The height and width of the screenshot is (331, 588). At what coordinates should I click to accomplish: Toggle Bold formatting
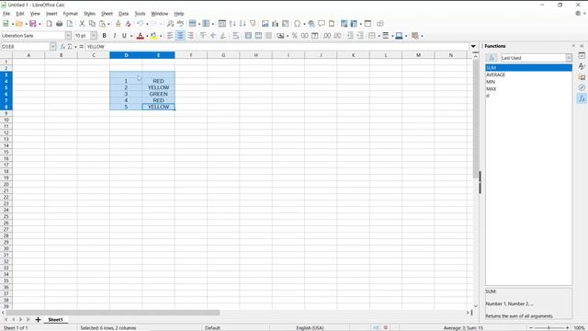(x=104, y=36)
